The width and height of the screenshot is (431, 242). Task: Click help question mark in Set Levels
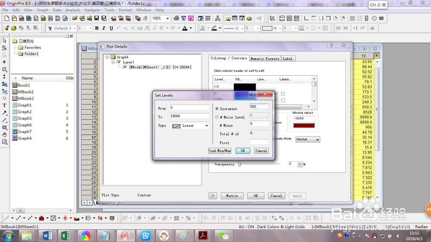[x=253, y=94]
